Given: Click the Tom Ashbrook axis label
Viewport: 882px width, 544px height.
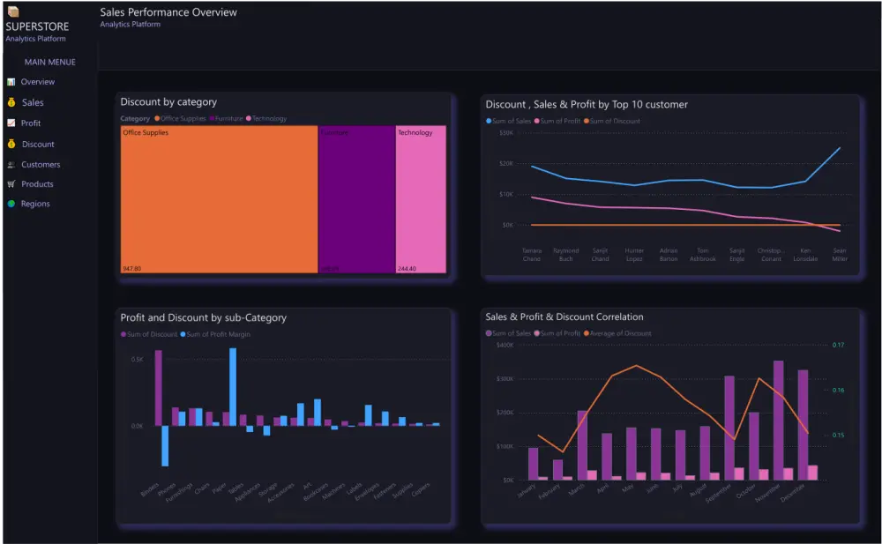Looking at the screenshot, I should tap(703, 255).
